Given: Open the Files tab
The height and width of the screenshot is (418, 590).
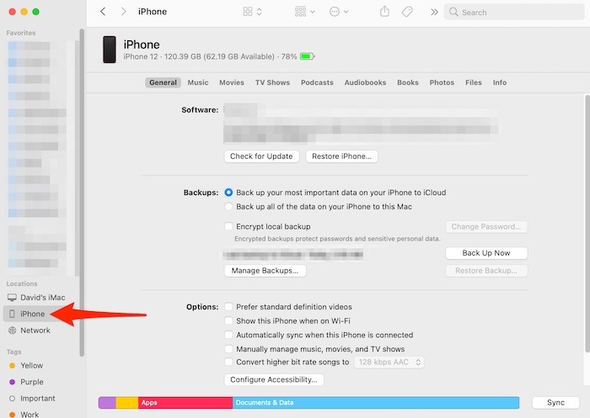Looking at the screenshot, I should [x=474, y=82].
